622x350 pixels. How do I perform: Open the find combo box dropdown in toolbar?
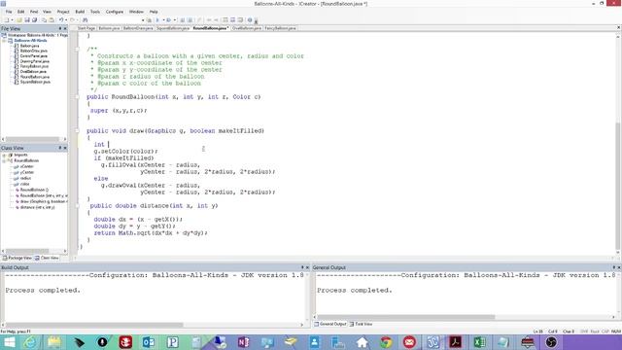click(143, 20)
